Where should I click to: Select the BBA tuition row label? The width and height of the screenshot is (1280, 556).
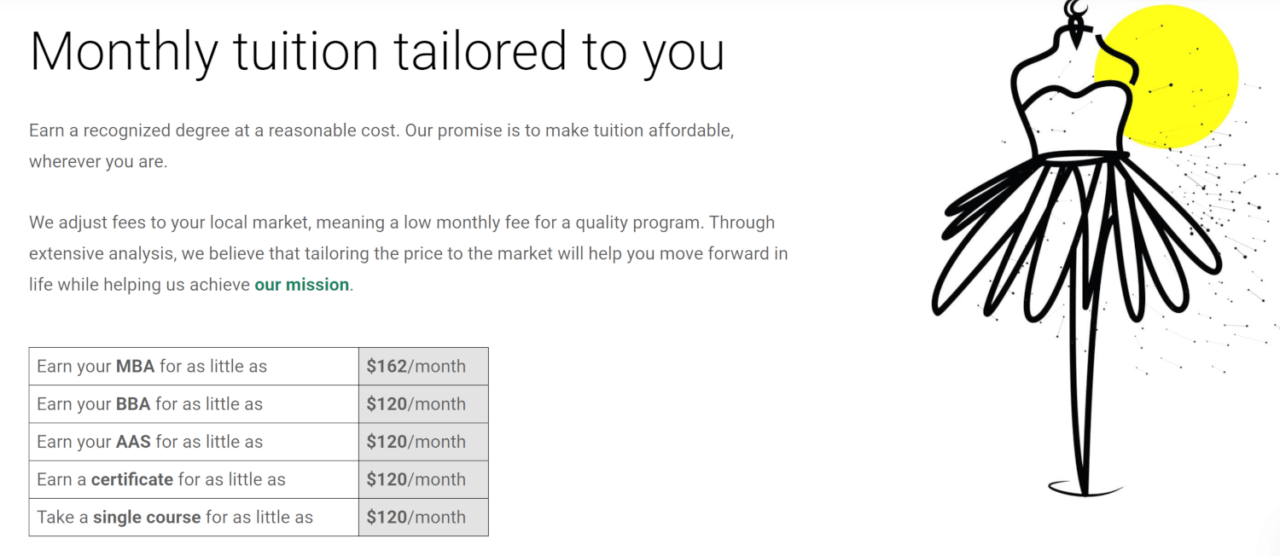pos(194,404)
